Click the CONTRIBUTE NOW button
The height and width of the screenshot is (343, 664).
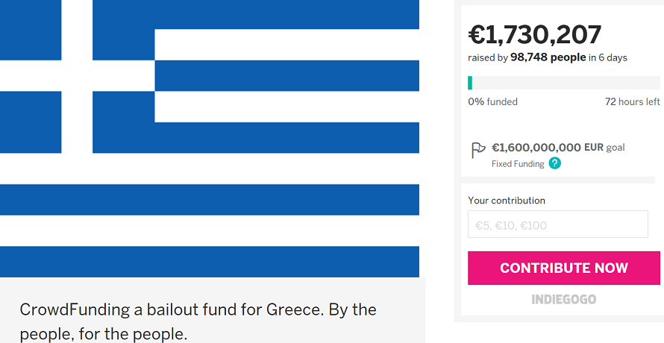[563, 268]
